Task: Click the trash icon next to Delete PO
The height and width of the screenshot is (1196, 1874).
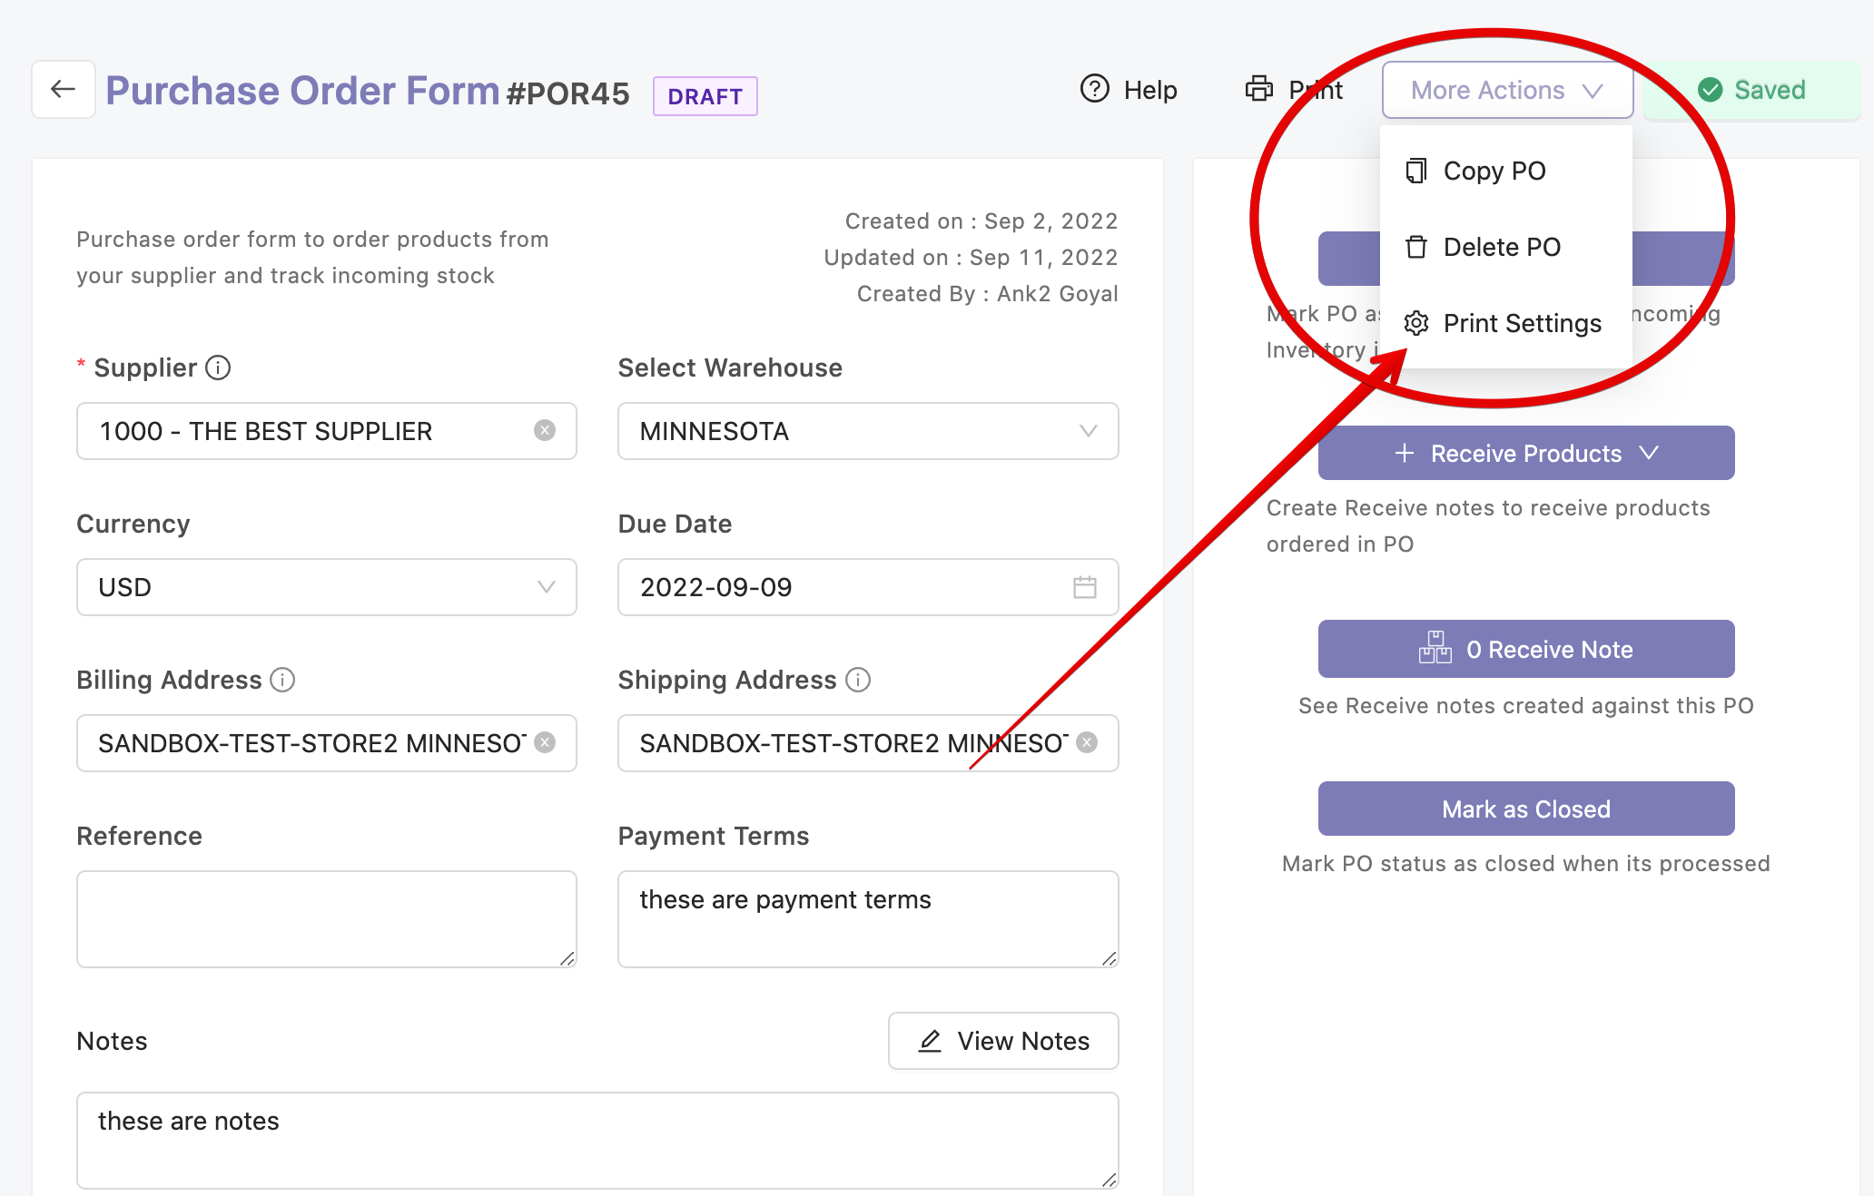Action: pos(1415,247)
